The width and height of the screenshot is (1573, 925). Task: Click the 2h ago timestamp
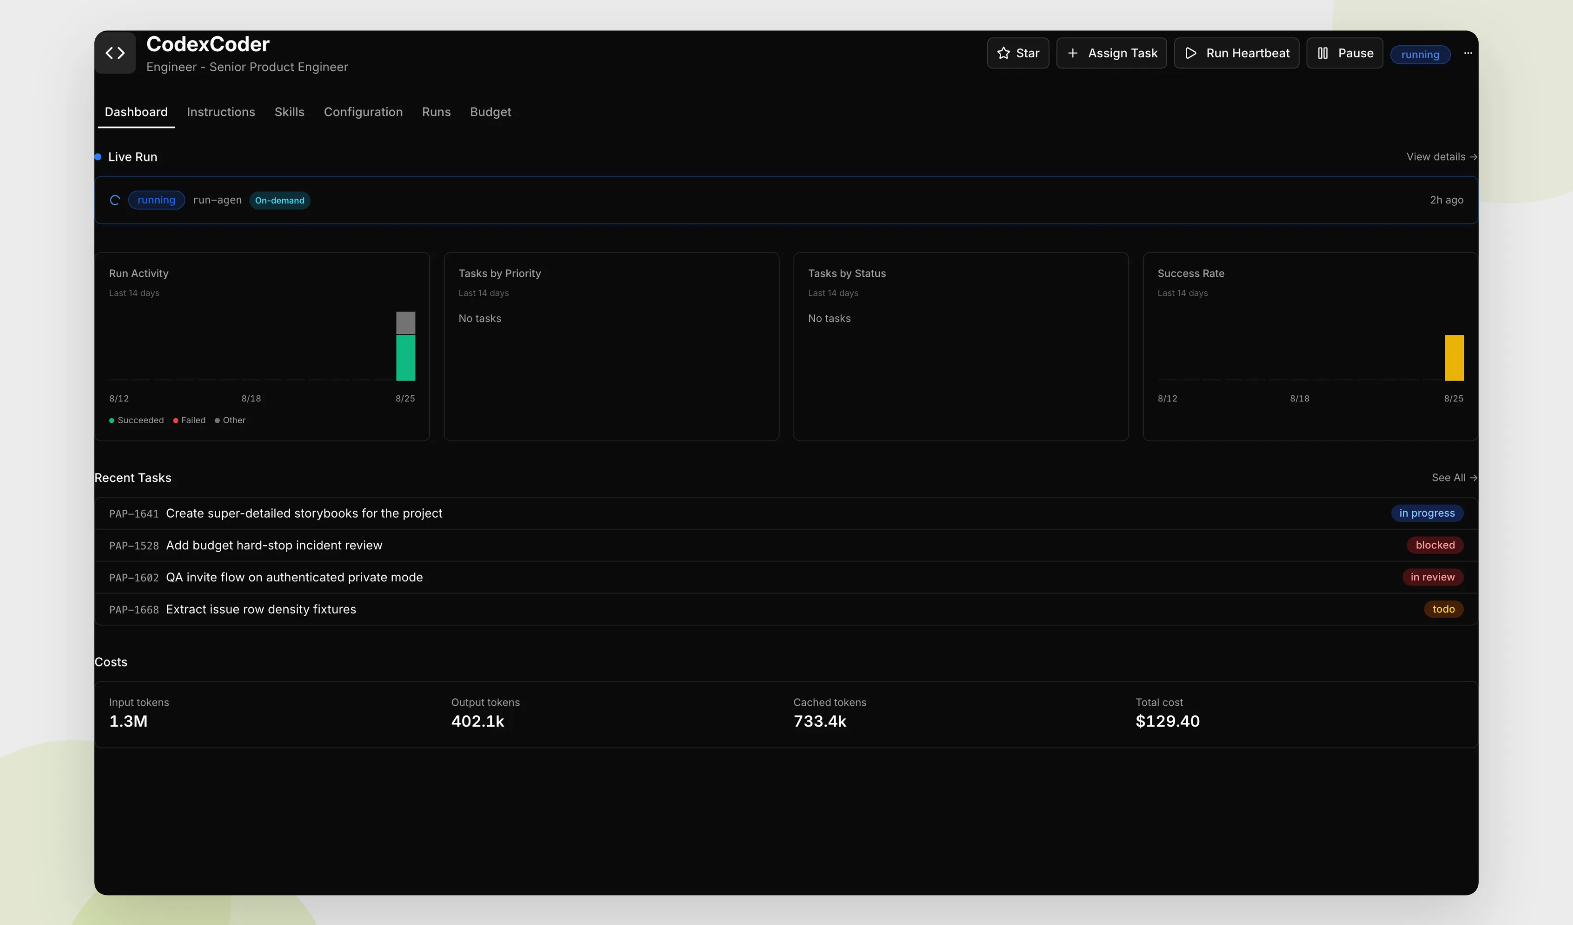pyautogui.click(x=1446, y=200)
